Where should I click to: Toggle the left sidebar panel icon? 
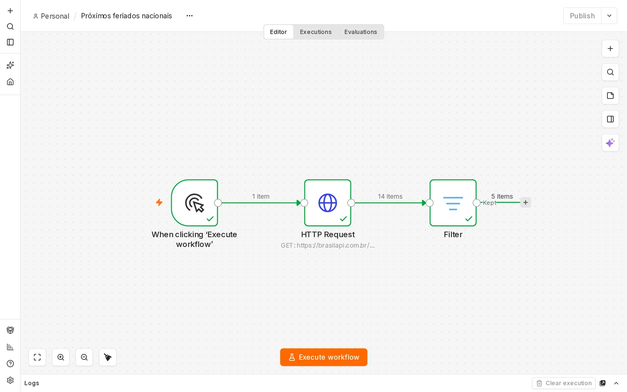(x=10, y=42)
